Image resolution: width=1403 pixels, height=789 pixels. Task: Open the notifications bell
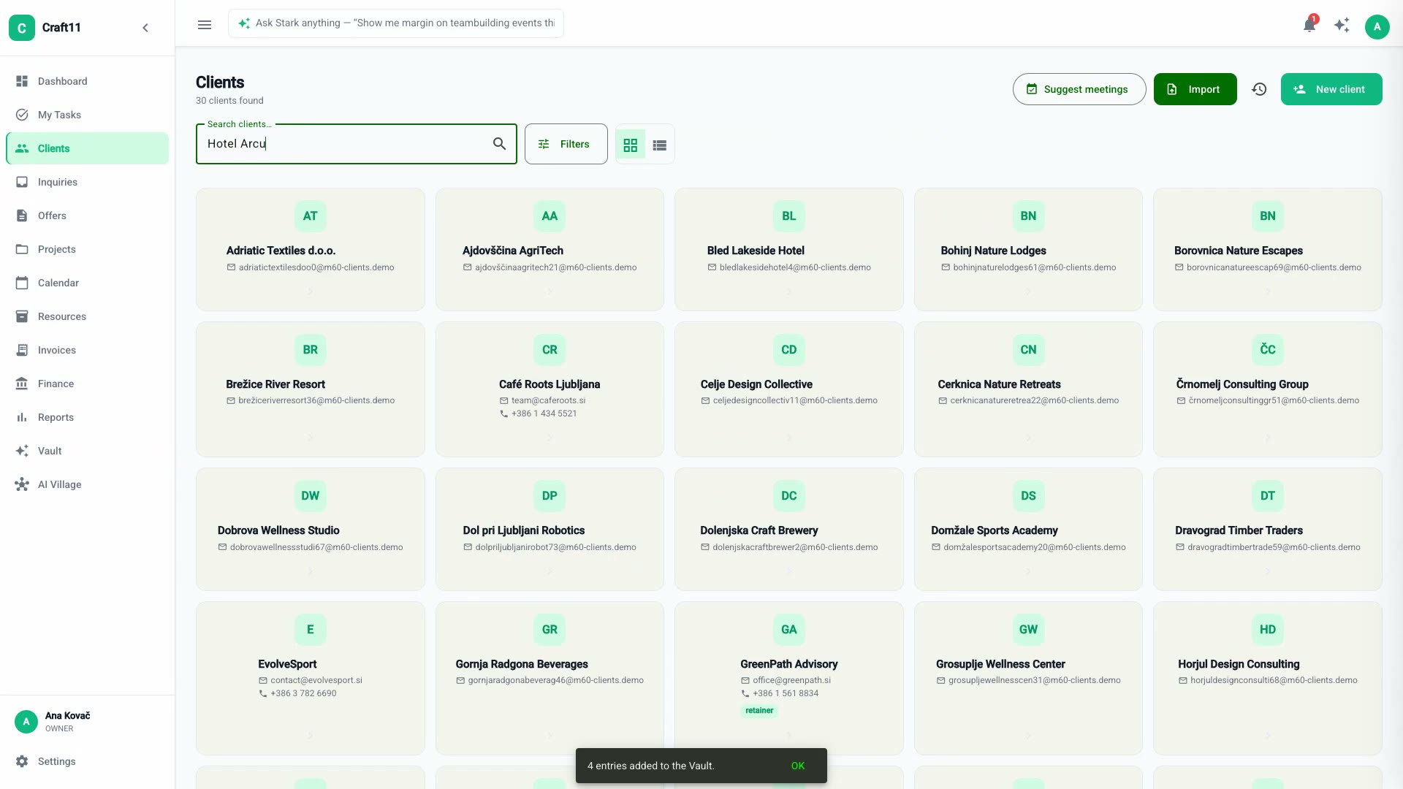[x=1309, y=26]
